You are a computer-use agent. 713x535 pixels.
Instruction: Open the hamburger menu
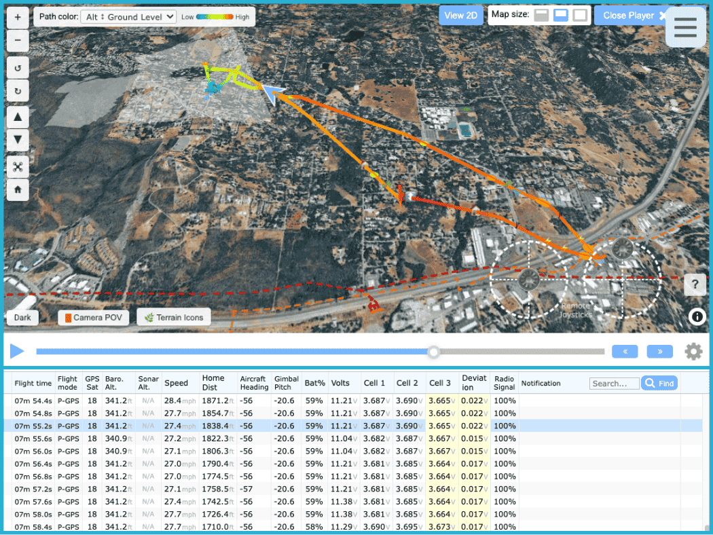tap(685, 27)
